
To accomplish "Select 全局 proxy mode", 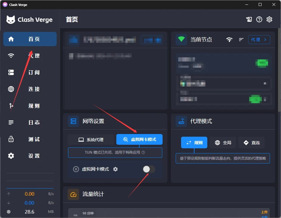I will coord(223,143).
